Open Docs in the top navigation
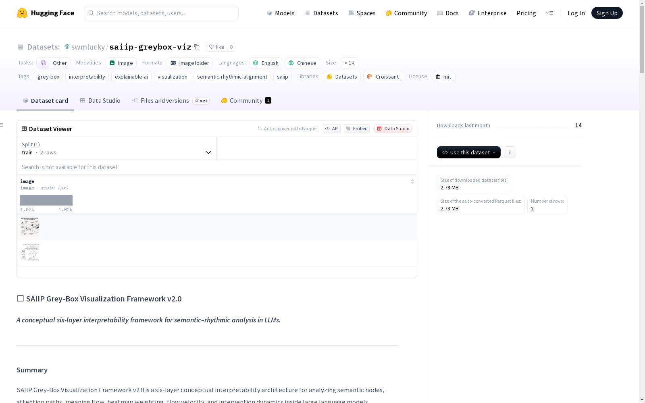The height and width of the screenshot is (403, 645). coord(448,13)
